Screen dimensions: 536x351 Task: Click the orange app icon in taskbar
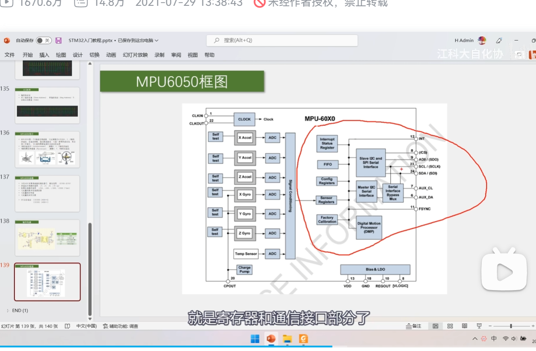pos(304,339)
